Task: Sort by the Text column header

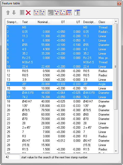Action: (x=28, y=22)
